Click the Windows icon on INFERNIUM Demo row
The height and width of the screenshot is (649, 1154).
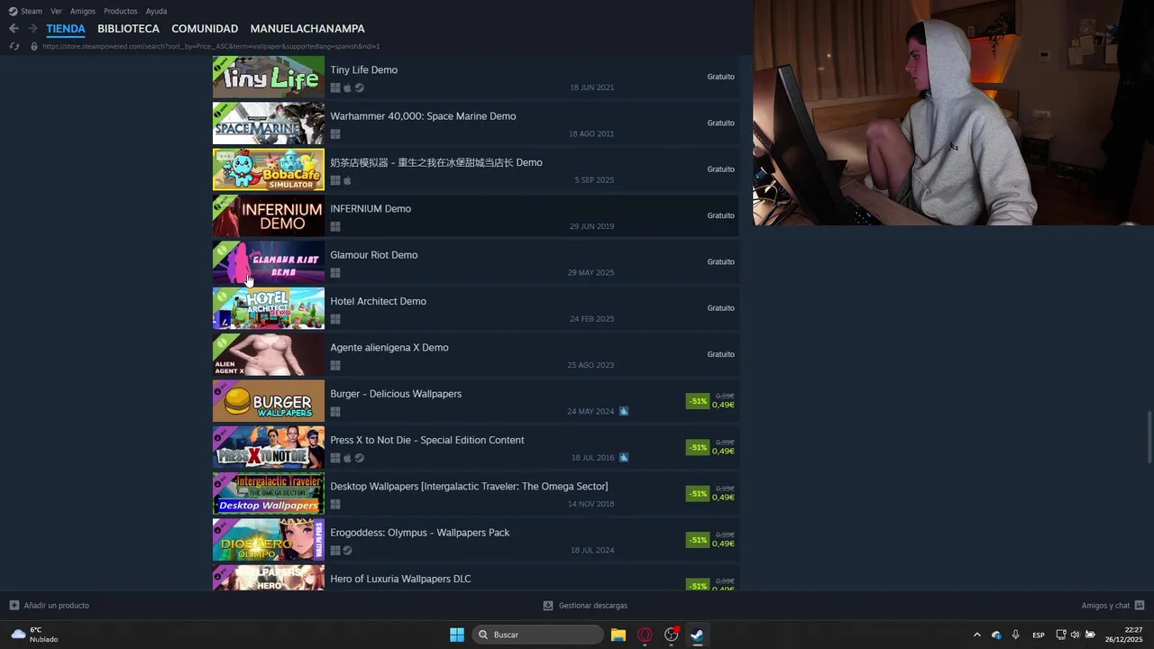coord(335,226)
